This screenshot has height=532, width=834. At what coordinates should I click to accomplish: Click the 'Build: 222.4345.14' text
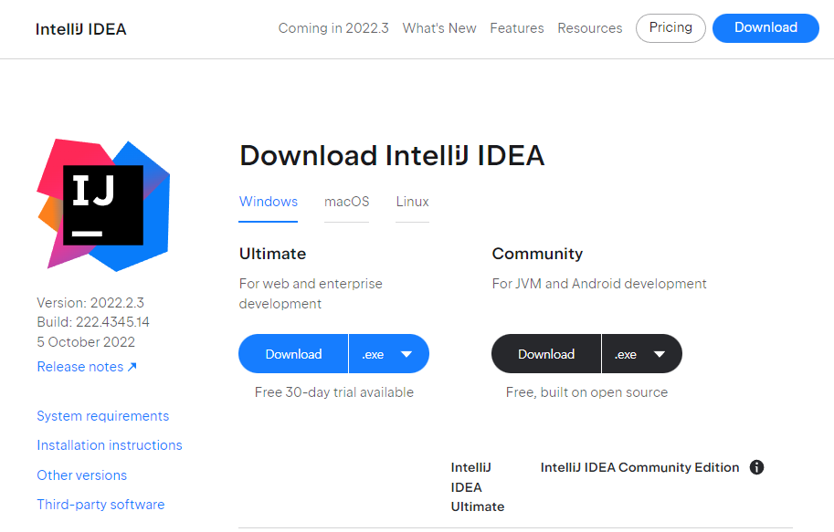pyautogui.click(x=93, y=322)
